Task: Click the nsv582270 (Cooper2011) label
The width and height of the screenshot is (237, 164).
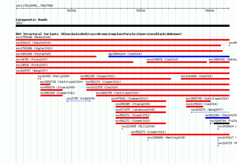Action: coord(103,82)
